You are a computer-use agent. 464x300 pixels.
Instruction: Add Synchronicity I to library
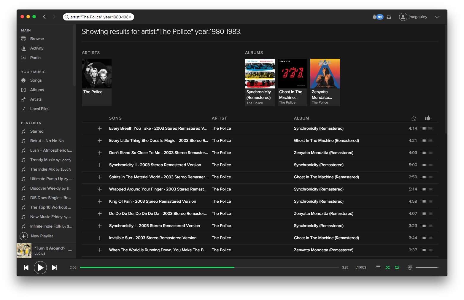[x=100, y=226]
